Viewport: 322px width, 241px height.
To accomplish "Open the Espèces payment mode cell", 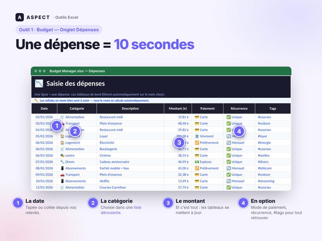I will 207,162.
